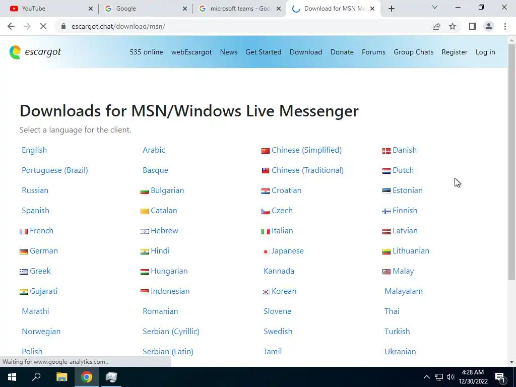The width and height of the screenshot is (516, 387).
Task: Show hidden tray icons chevron
Action: coord(426,377)
